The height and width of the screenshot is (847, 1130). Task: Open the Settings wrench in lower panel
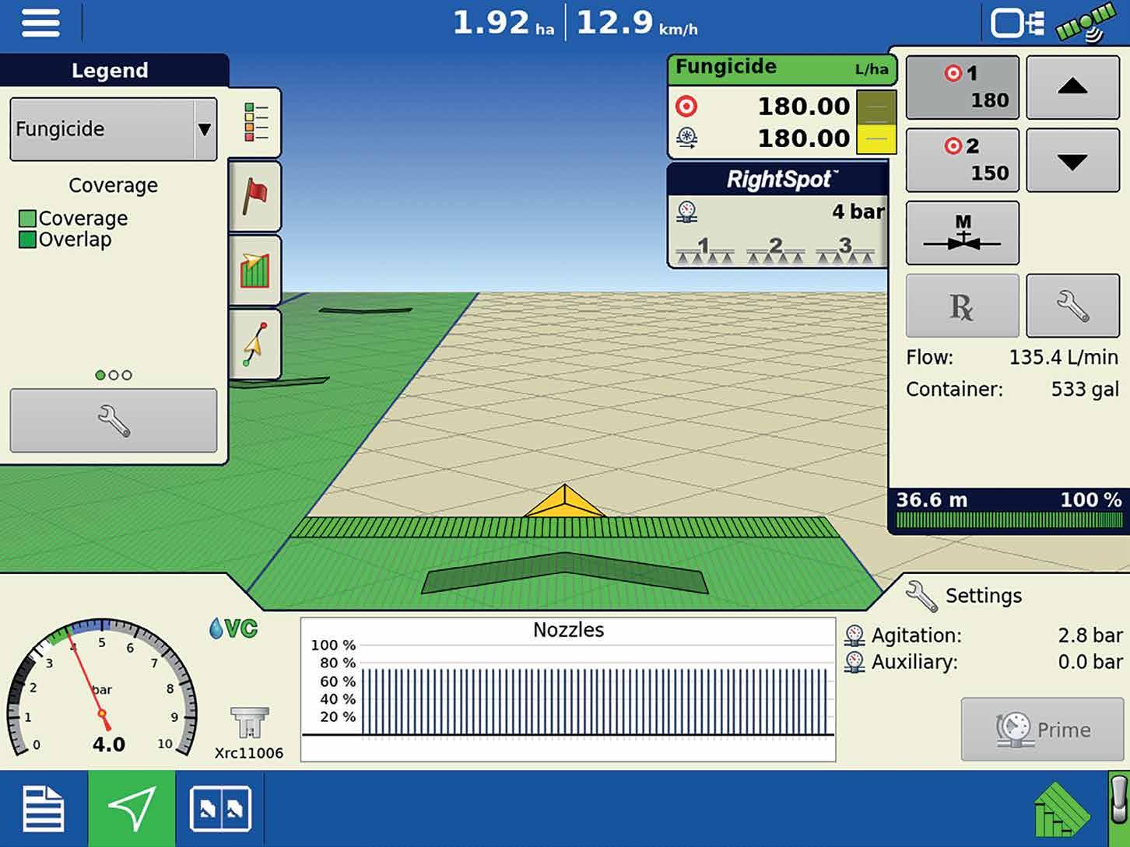[x=921, y=597]
